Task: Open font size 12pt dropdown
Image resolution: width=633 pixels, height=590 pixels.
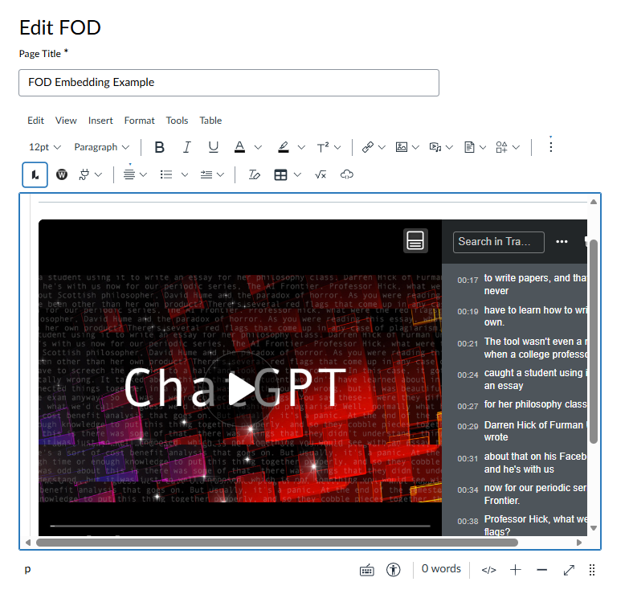Action: coord(45,147)
